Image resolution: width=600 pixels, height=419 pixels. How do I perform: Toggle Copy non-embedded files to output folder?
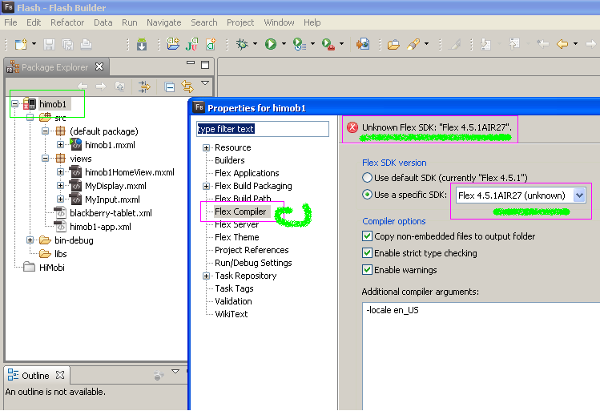click(x=368, y=236)
